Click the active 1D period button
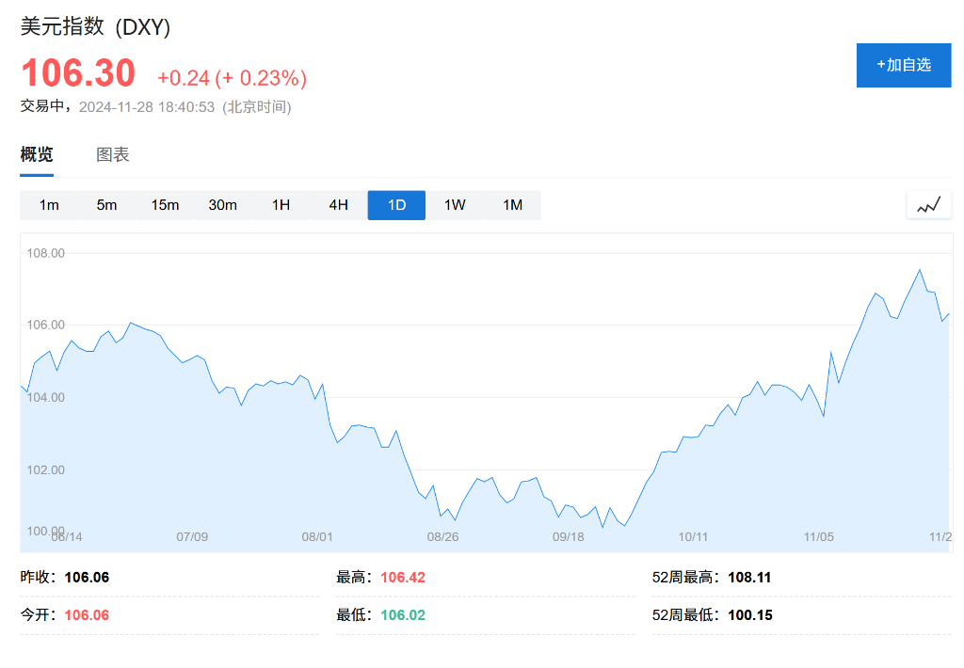Image resolution: width=964 pixels, height=668 pixels. coord(396,205)
